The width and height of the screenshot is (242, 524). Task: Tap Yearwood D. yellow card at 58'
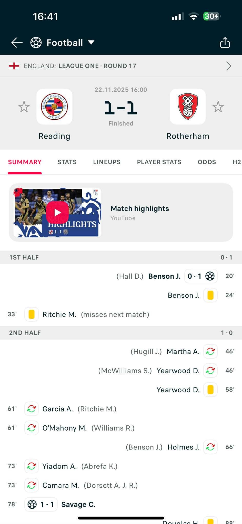click(210, 390)
